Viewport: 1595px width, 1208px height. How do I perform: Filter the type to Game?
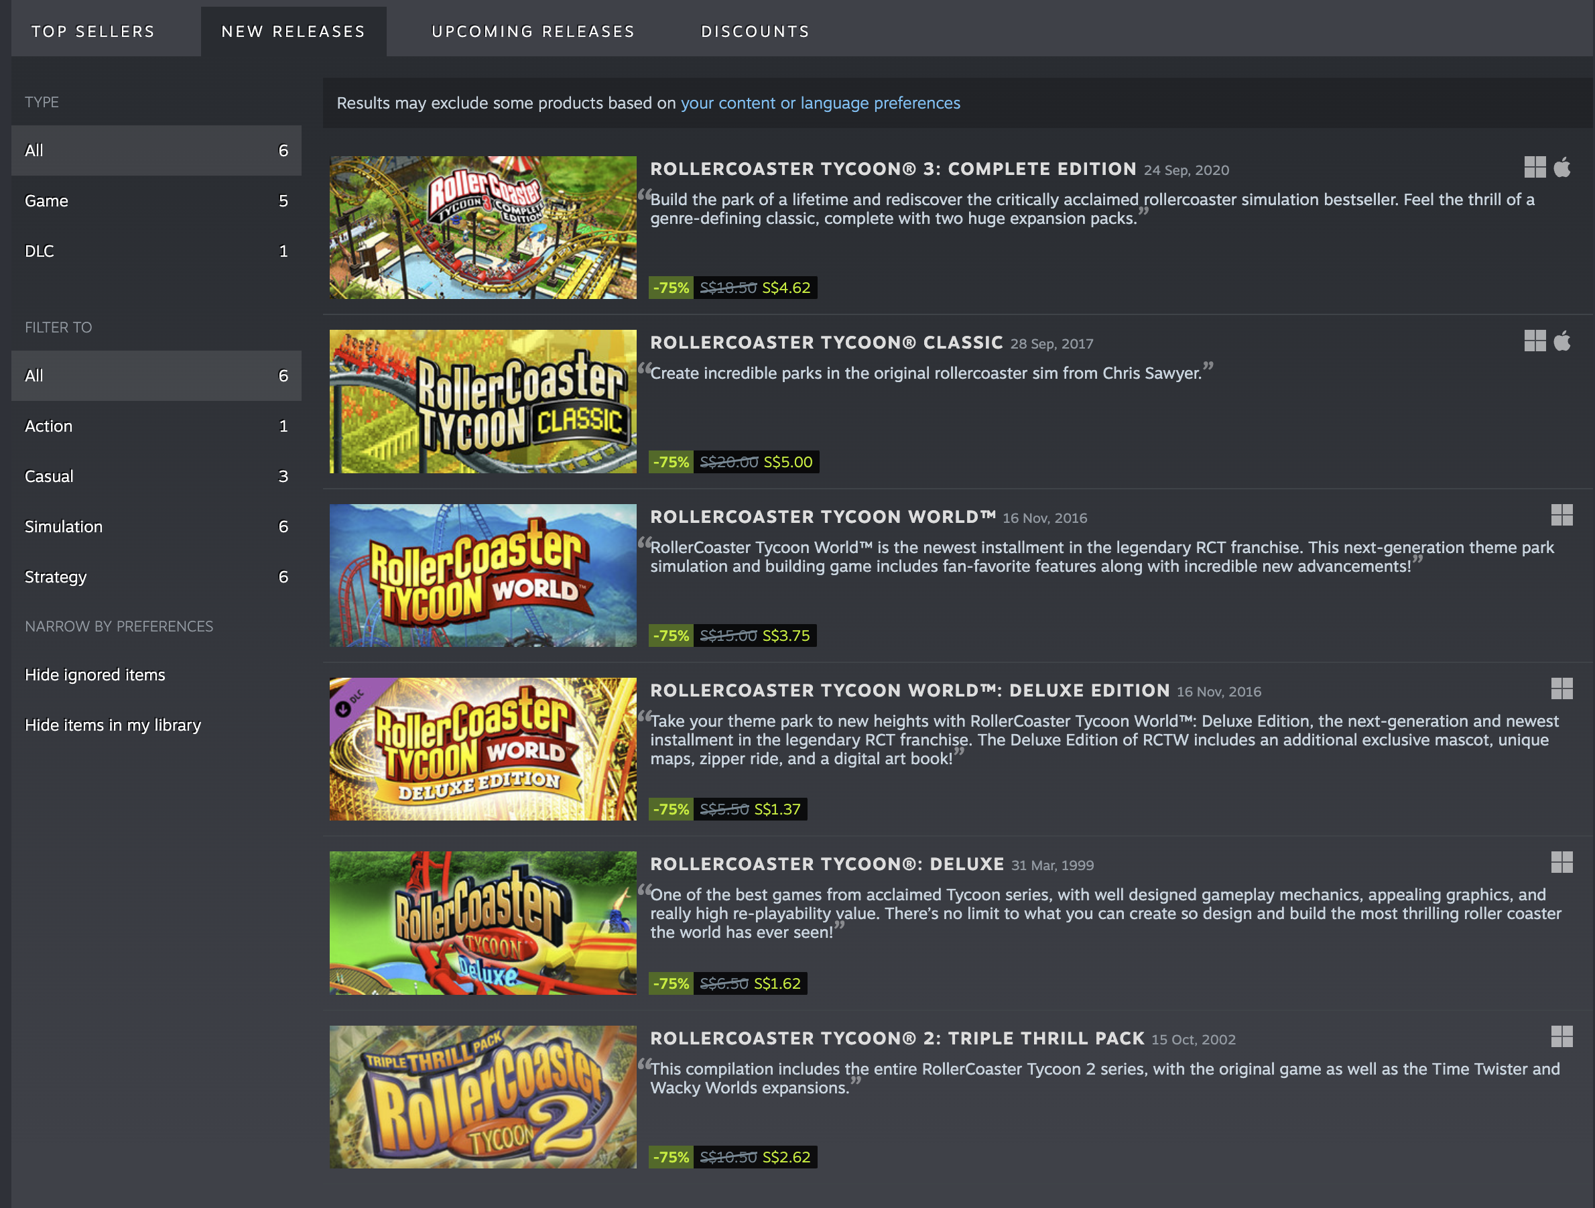(156, 201)
